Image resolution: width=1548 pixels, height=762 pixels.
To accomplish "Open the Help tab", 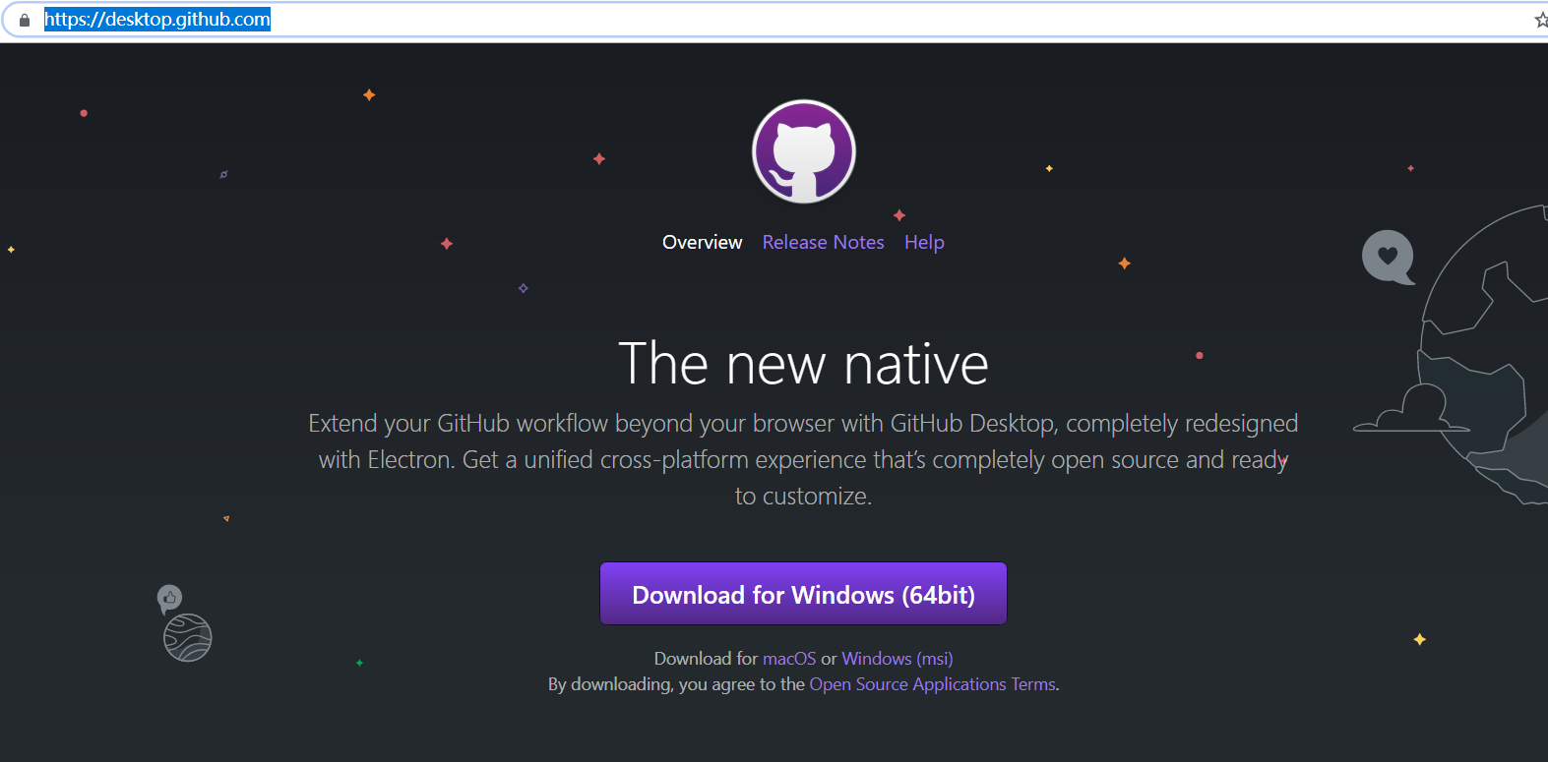I will click(x=924, y=242).
